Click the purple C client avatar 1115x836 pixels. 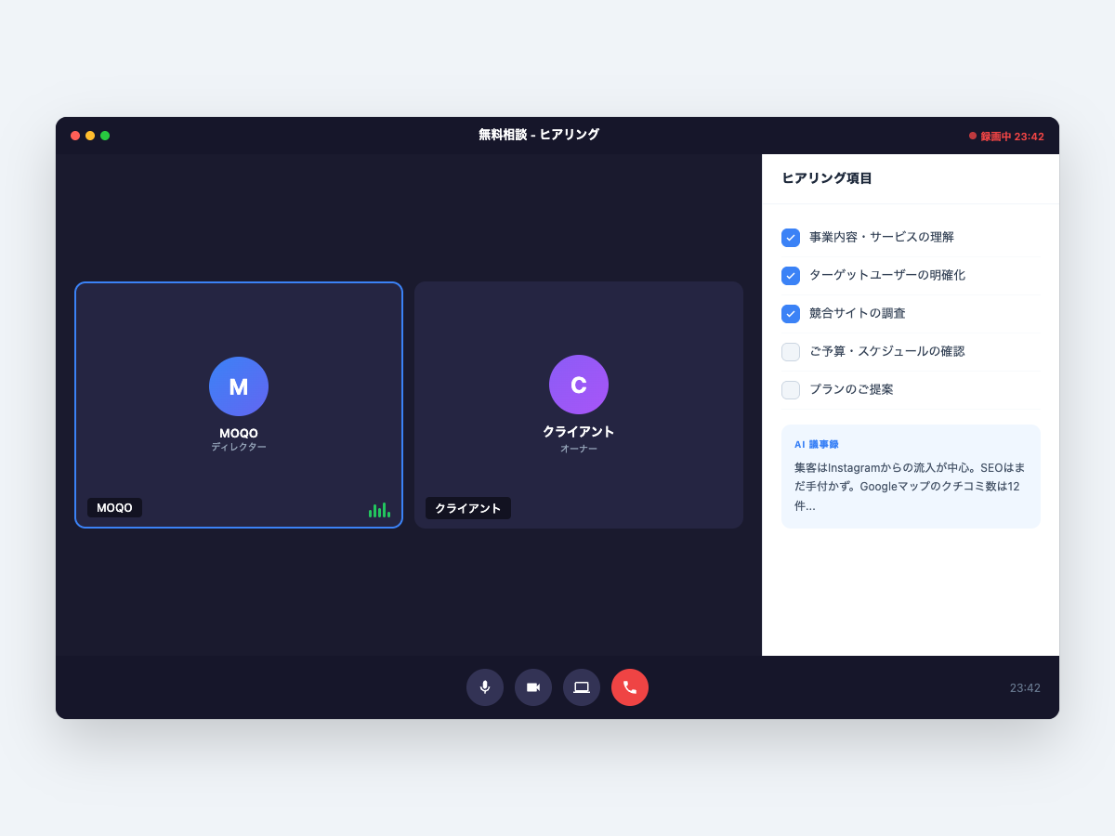pyautogui.click(x=579, y=385)
